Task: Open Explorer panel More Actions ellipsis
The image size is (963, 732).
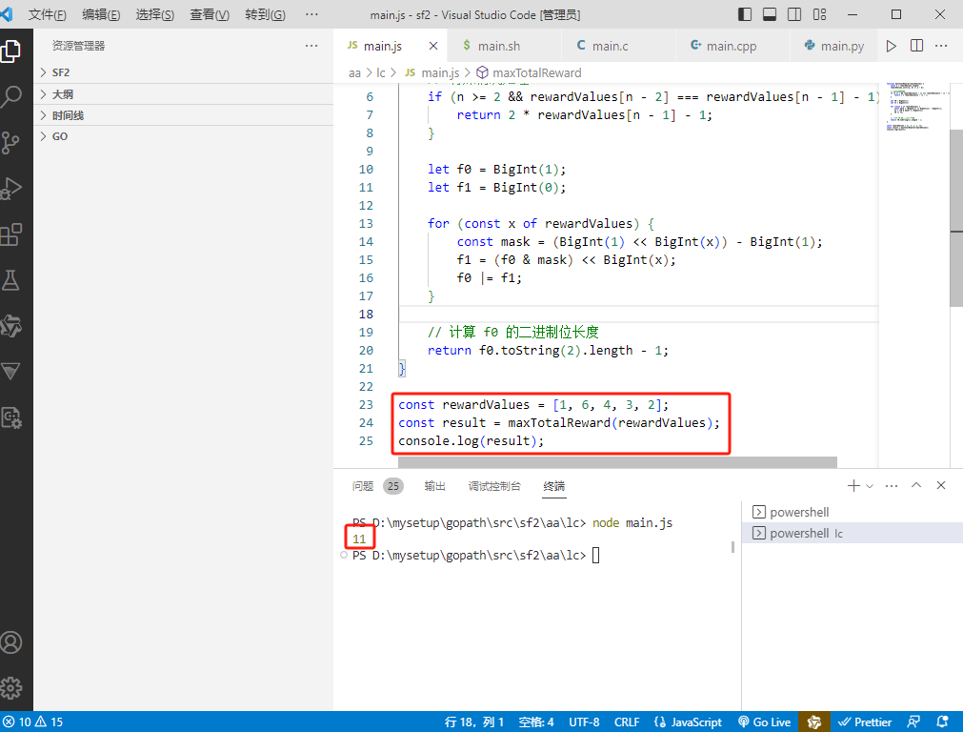Action: pos(311,46)
